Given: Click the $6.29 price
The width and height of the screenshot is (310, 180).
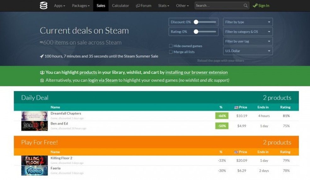Looking at the screenshot, I should [x=242, y=171].
